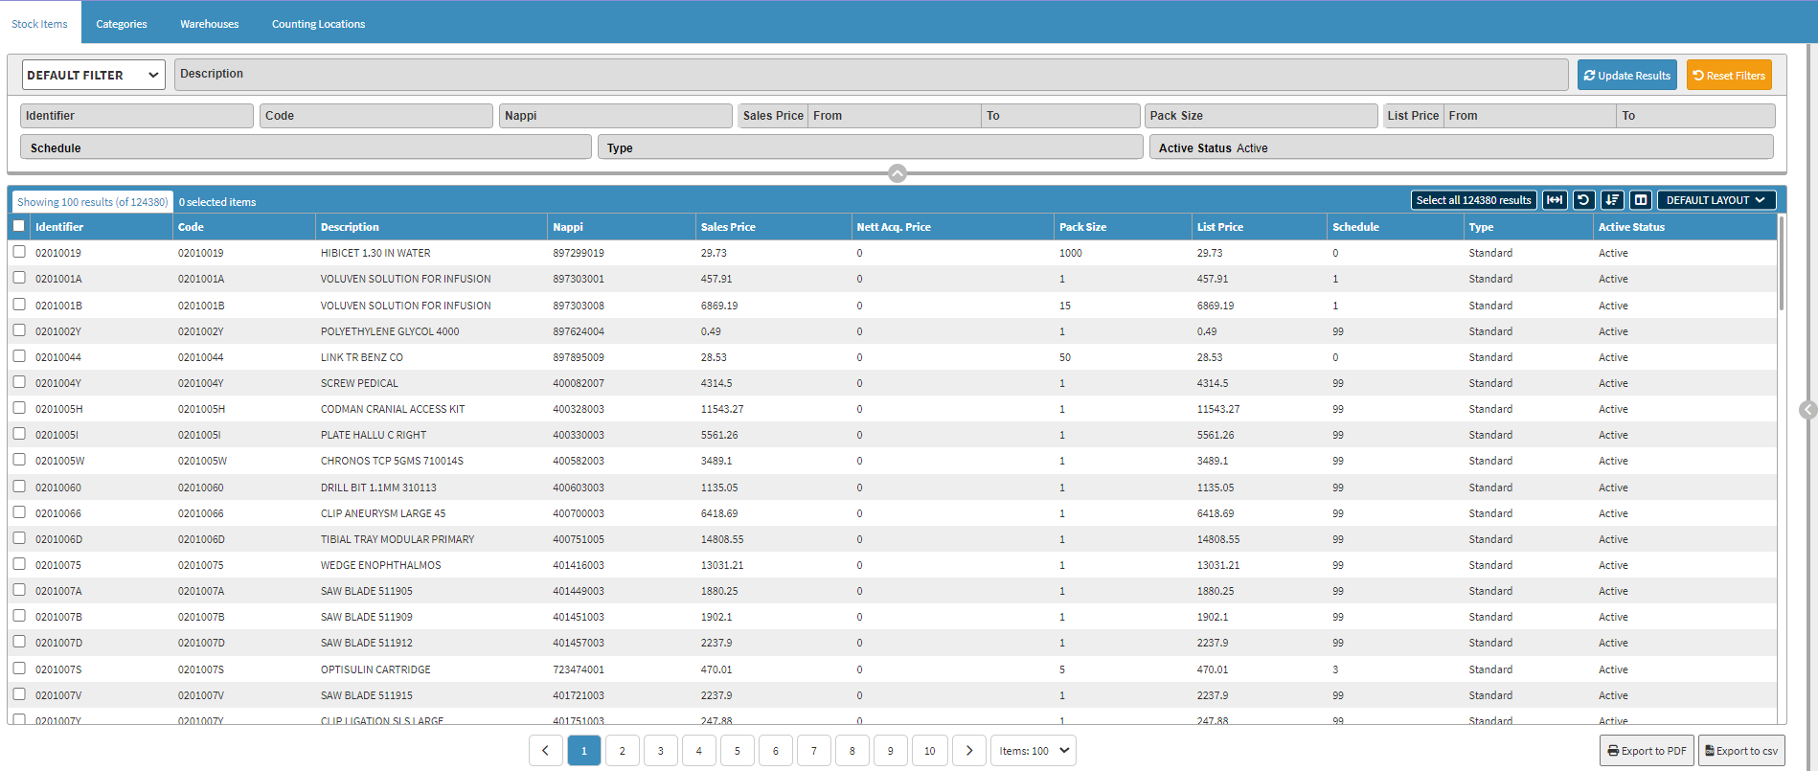Check the OPTISULIN CARTRIDGE row checkbox
This screenshot has width=1818, height=771.
[19, 669]
